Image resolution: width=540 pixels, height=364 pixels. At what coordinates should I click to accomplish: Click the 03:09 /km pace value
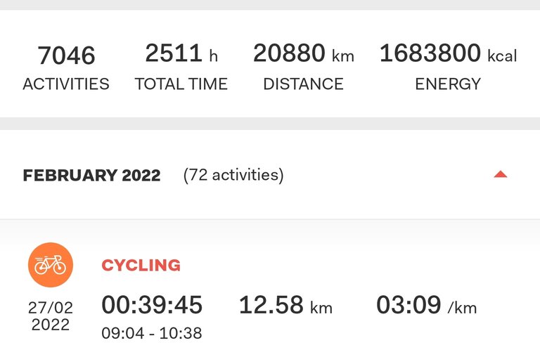click(426, 305)
